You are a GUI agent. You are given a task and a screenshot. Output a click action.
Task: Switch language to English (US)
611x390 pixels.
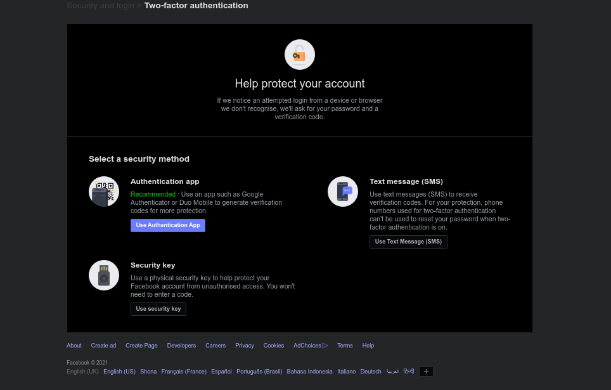[119, 372]
